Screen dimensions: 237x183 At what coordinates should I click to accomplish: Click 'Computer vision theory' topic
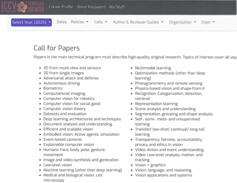click(64, 109)
